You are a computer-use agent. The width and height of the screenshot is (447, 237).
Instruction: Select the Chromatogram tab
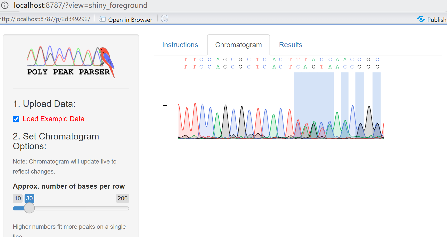click(x=238, y=45)
